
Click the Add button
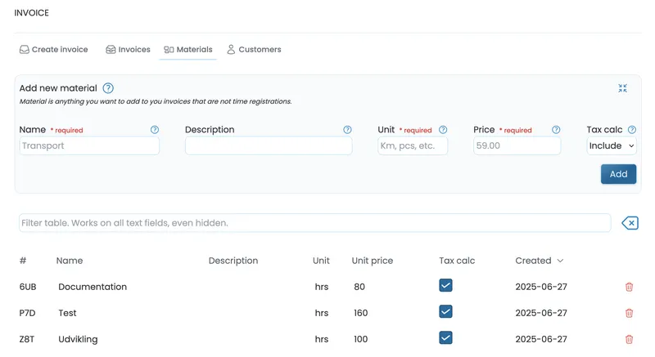pos(618,174)
